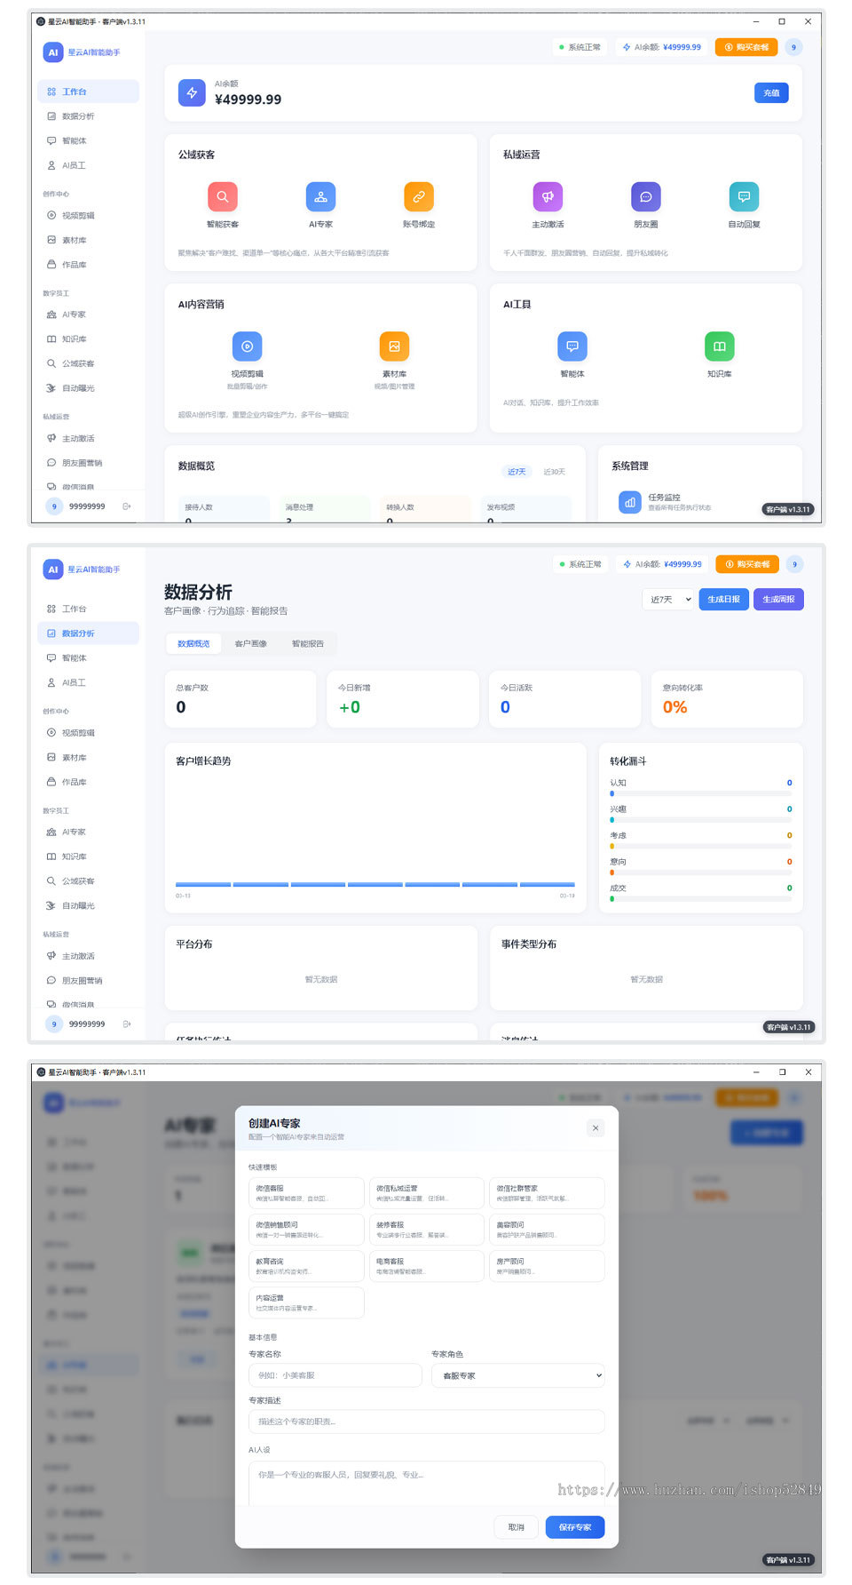Open 智能体 in the top window sidebar
Viewport: 852px width, 1585px height.
(88, 140)
